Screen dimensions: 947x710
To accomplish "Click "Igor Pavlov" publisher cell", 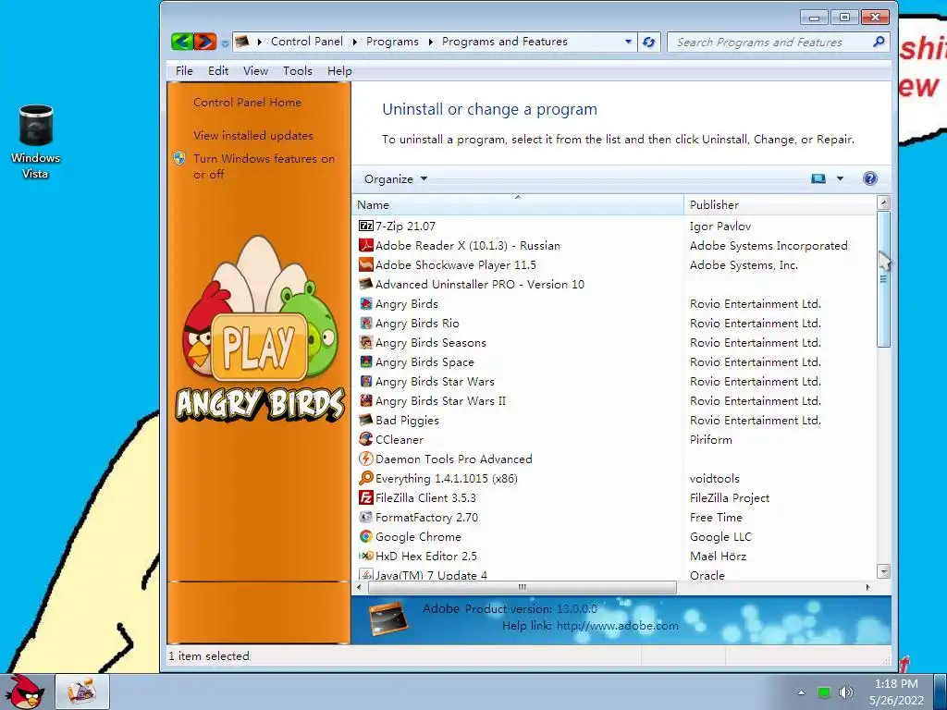I will (719, 226).
